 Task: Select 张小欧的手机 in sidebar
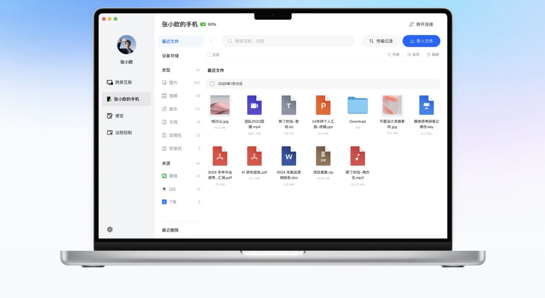[x=126, y=99]
